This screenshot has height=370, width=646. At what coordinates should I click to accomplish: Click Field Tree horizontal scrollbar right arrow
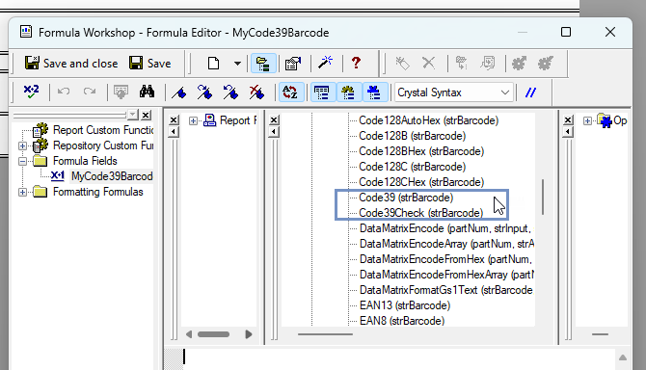coord(249,334)
